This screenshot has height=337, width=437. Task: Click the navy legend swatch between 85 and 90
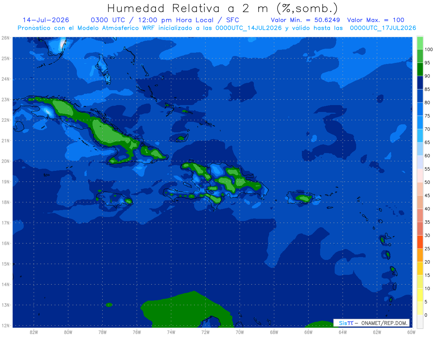(x=420, y=83)
